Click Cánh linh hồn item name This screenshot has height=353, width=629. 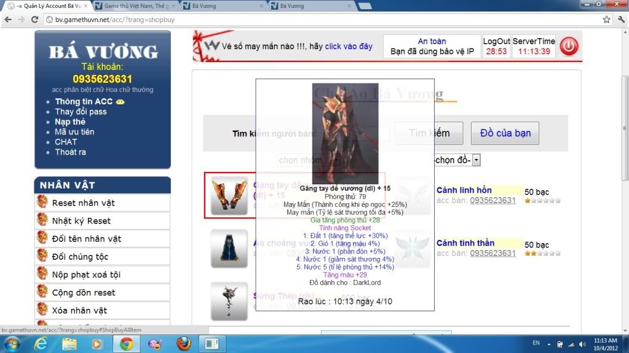(464, 190)
